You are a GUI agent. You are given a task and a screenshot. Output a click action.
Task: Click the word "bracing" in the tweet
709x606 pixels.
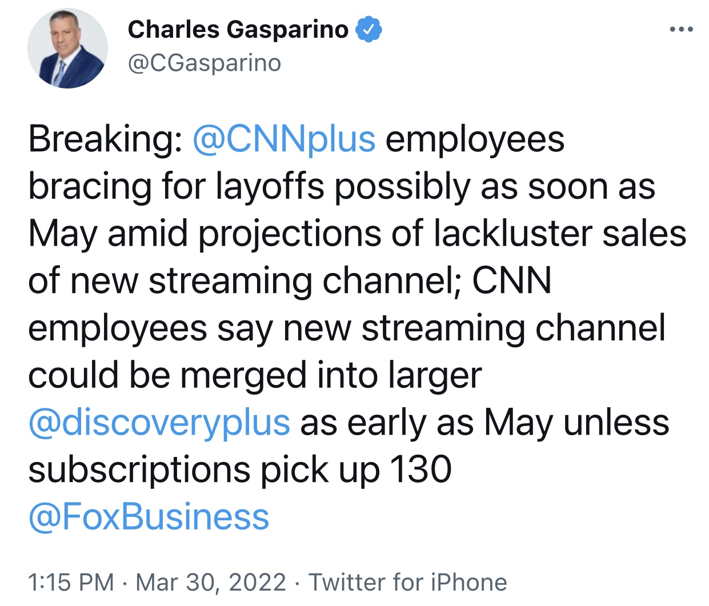90,187
